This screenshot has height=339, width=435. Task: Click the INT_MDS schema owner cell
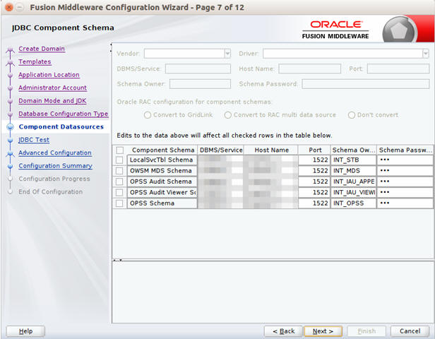pyautogui.click(x=353, y=171)
